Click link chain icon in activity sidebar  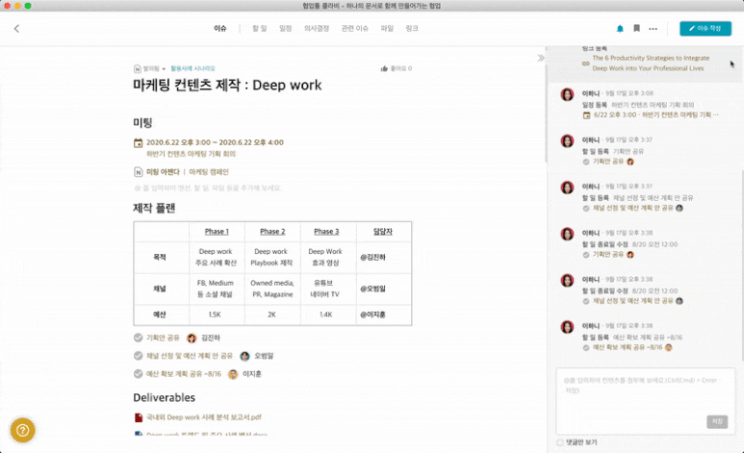click(586, 63)
